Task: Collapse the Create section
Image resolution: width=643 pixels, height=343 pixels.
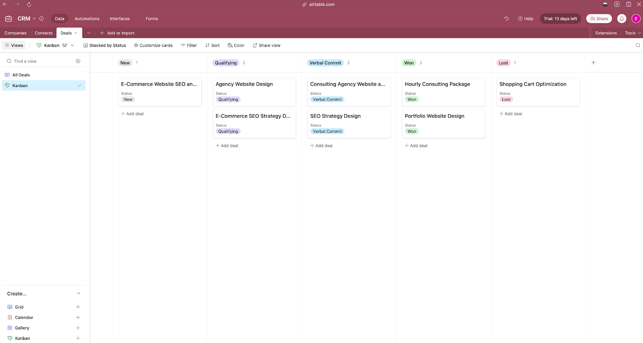Action: (78, 294)
